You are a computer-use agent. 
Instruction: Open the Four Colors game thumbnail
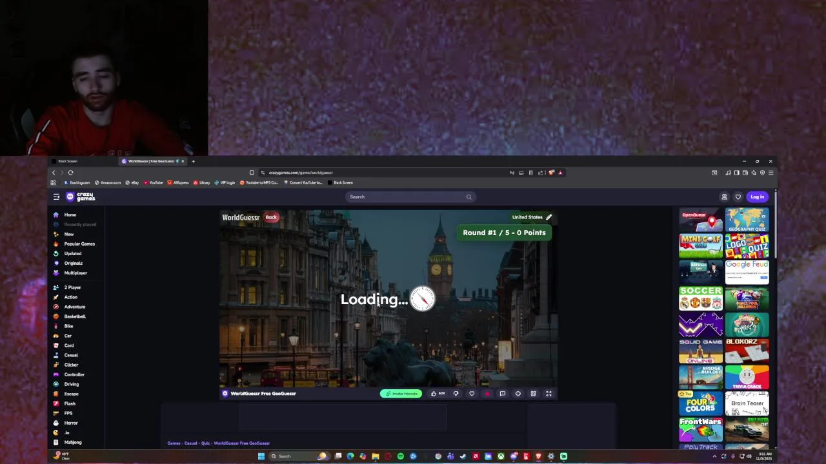[701, 403]
